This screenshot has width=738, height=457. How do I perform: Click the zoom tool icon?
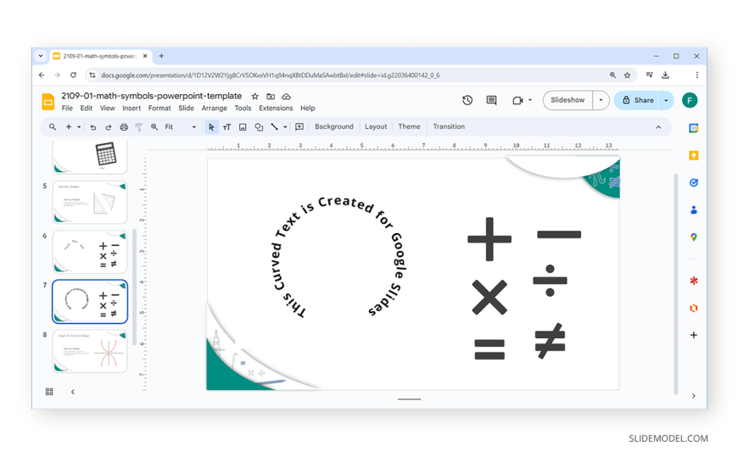(x=154, y=127)
